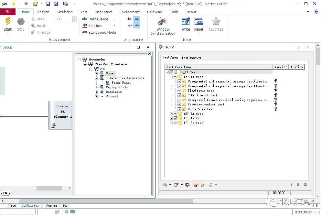Open configuration via quick-access folder icon

click(x=36, y=4)
